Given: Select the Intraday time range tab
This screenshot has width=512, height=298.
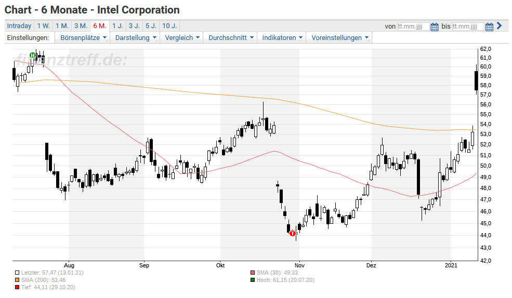Looking at the screenshot, I should point(19,26).
